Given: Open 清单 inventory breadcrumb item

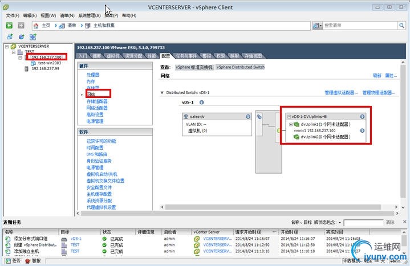Looking at the screenshot, I should click(x=72, y=25).
